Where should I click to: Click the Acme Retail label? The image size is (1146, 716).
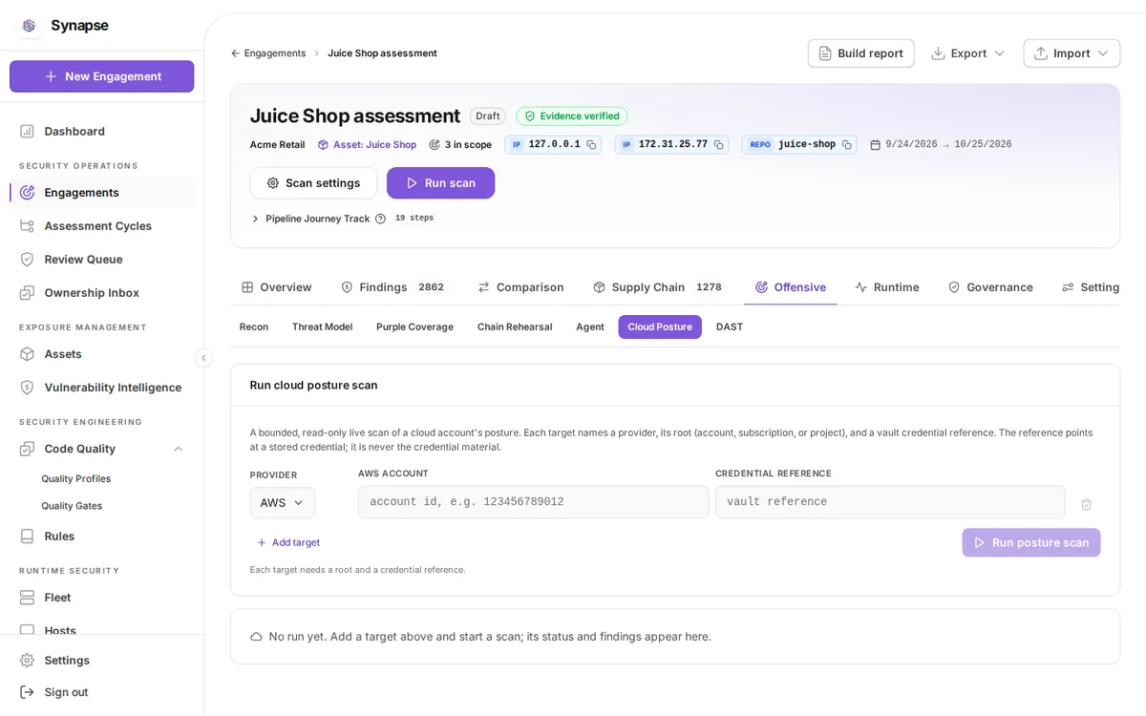(277, 145)
